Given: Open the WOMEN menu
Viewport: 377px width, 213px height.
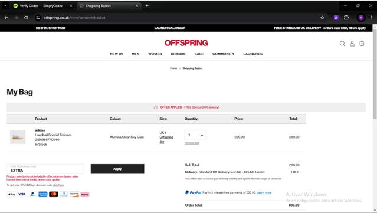Looking at the screenshot, I should (155, 54).
